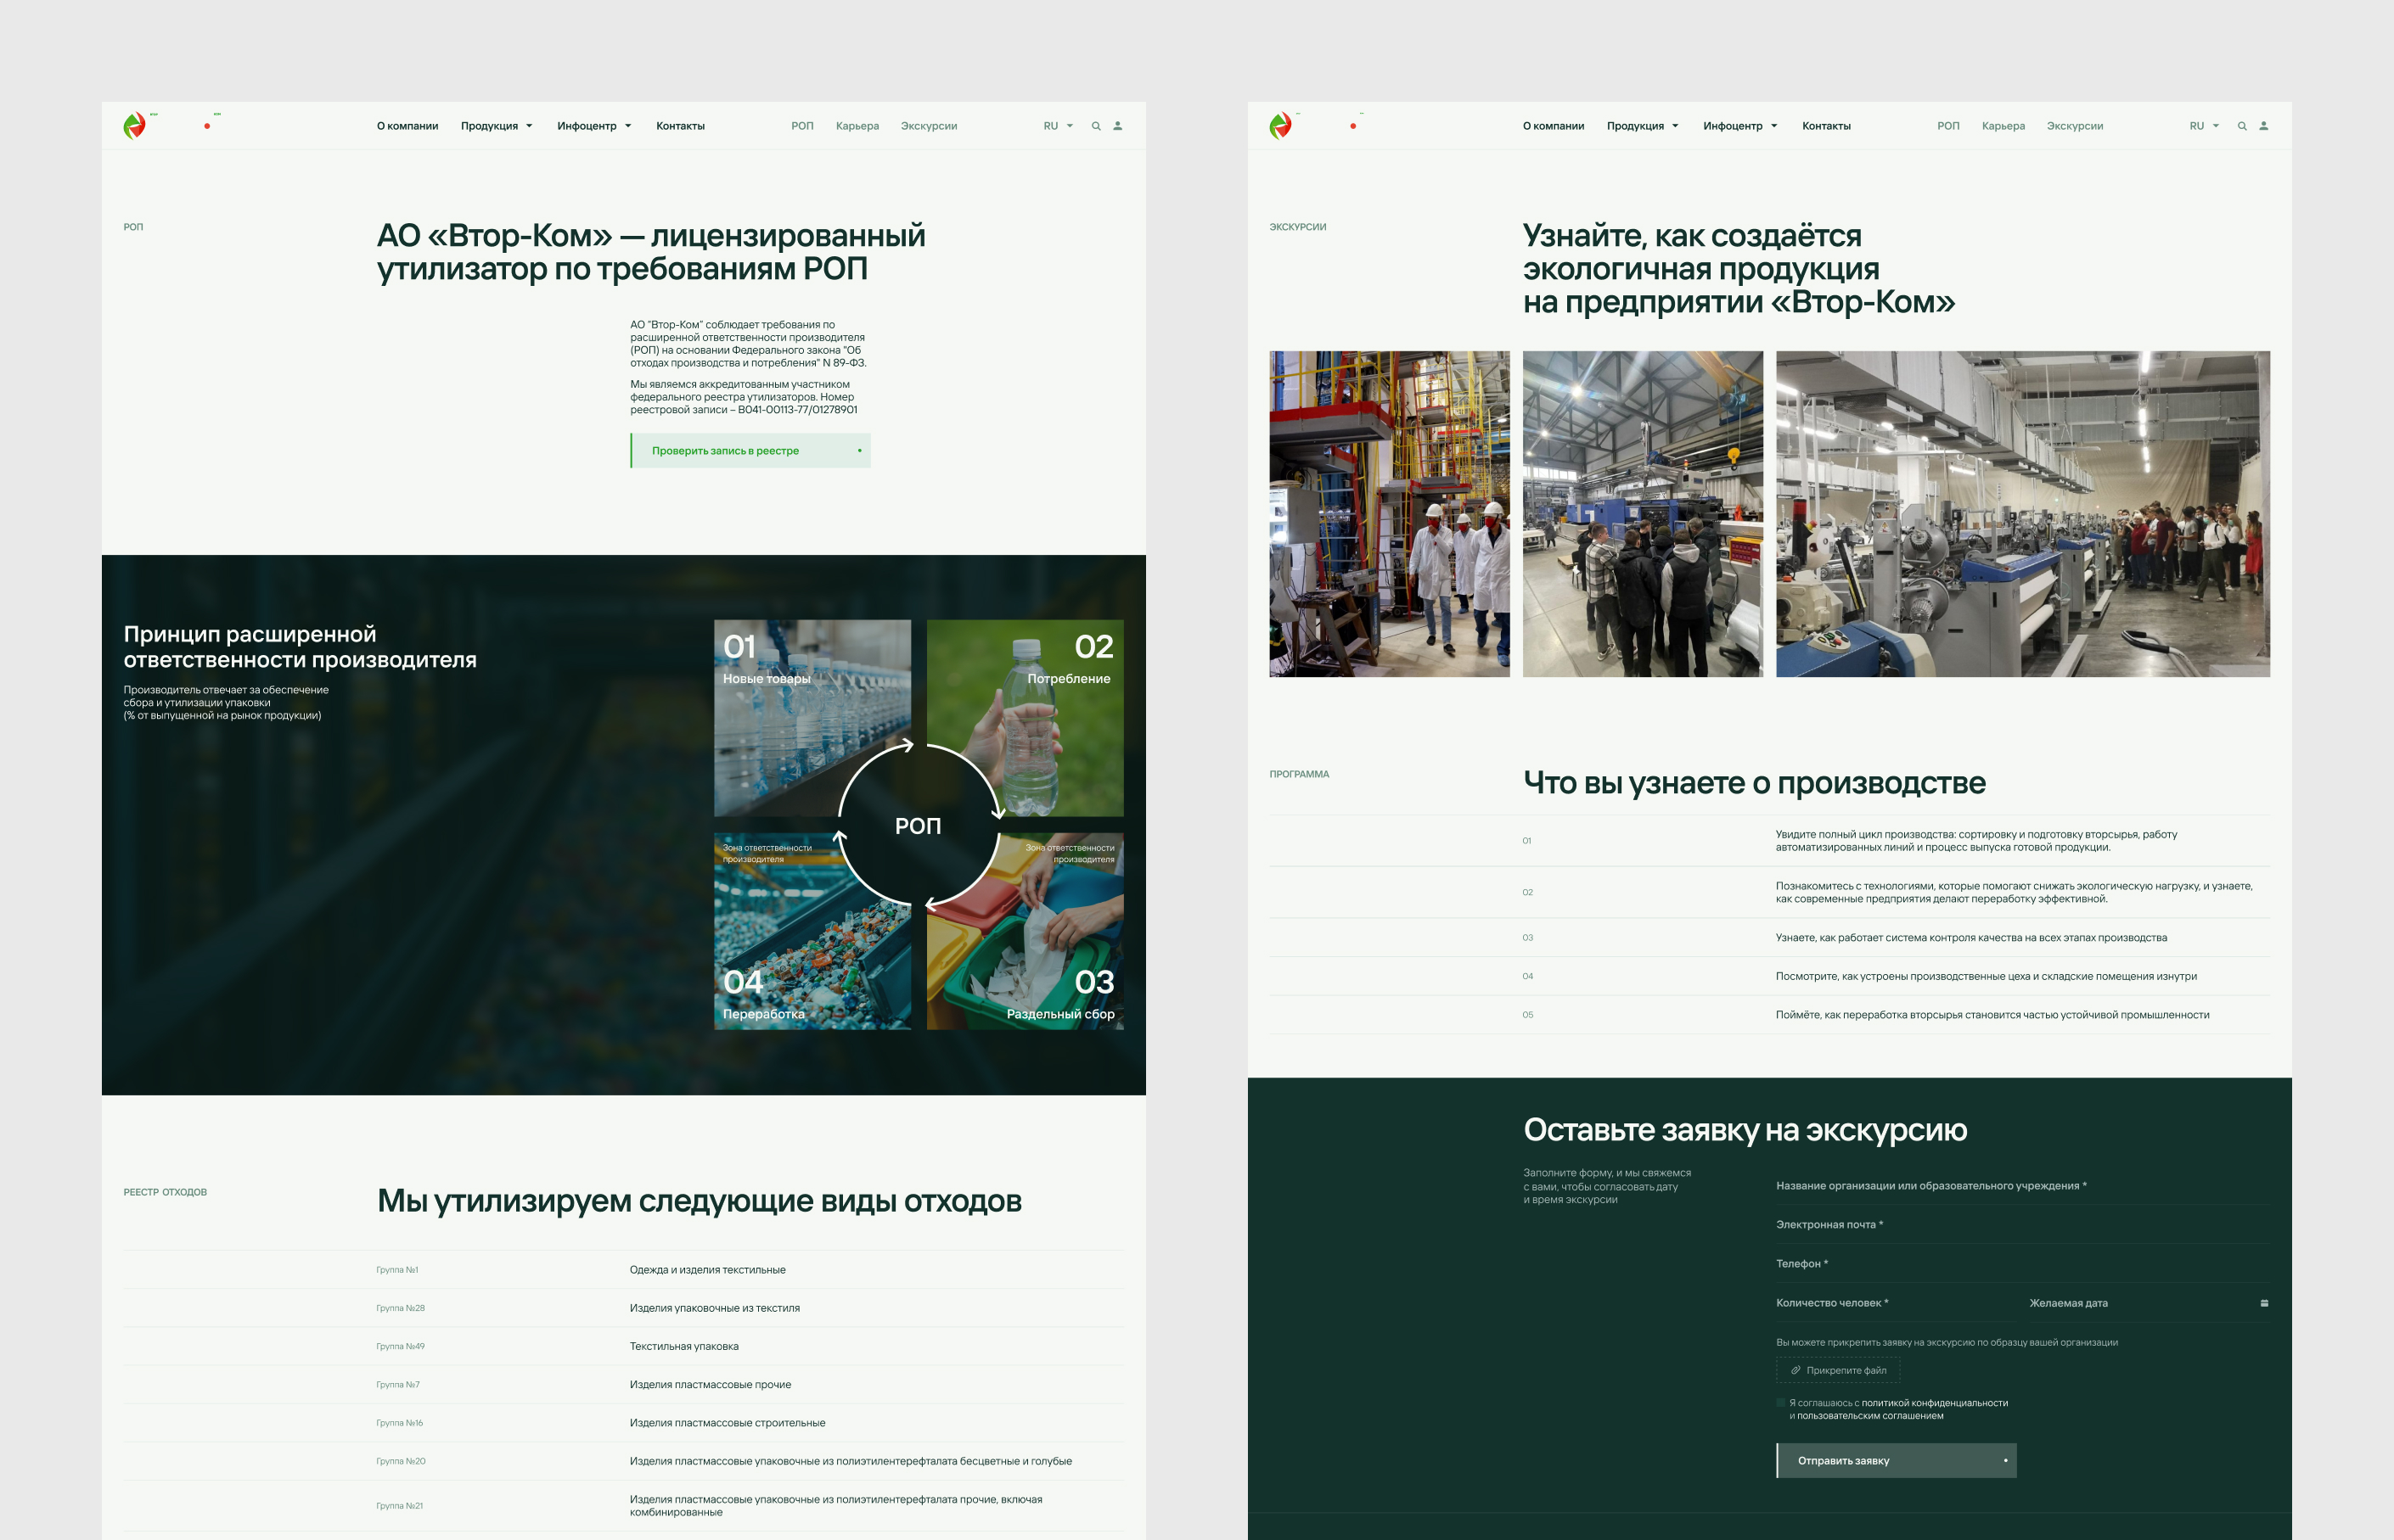
Task: Click 'Группа №21' label
Action: 400,1506
